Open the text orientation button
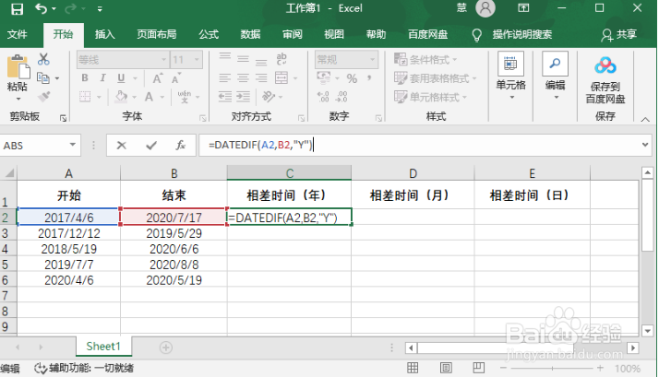Image resolution: width=659 pixels, height=377 pixels. pyautogui.click(x=269, y=97)
